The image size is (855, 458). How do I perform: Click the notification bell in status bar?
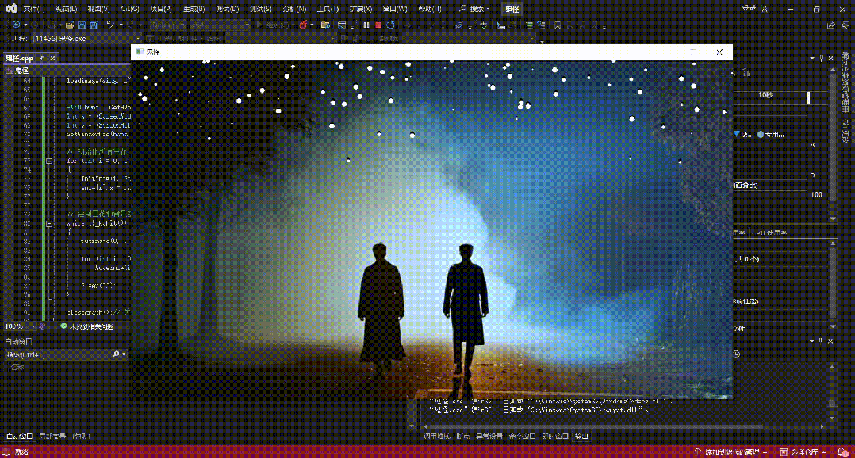click(x=843, y=452)
